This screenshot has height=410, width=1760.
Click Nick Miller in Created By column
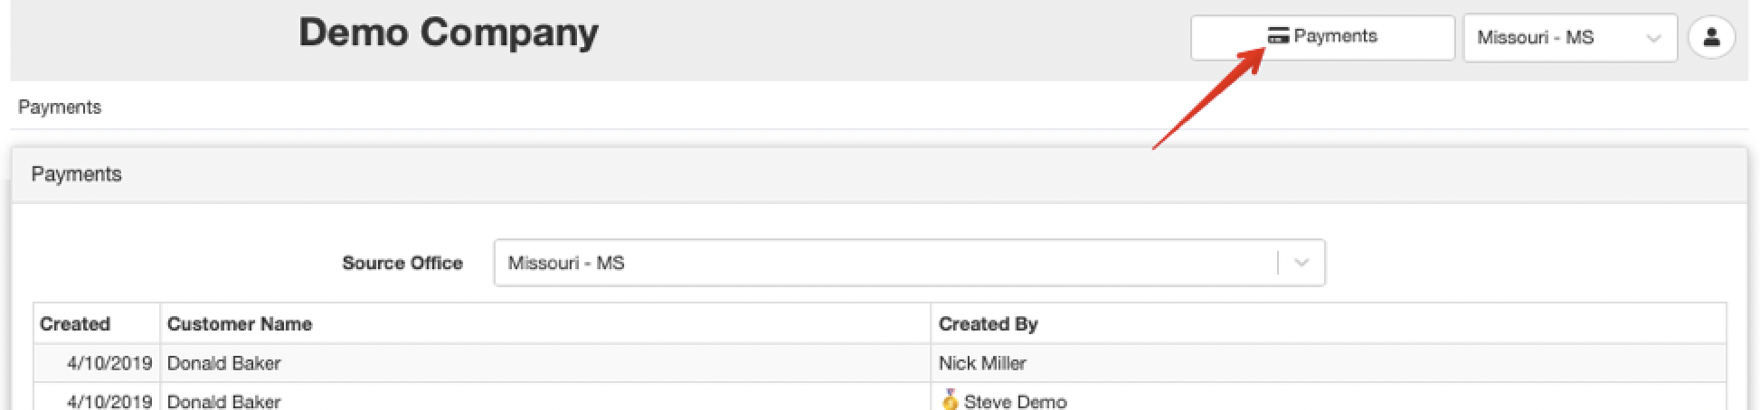[982, 363]
